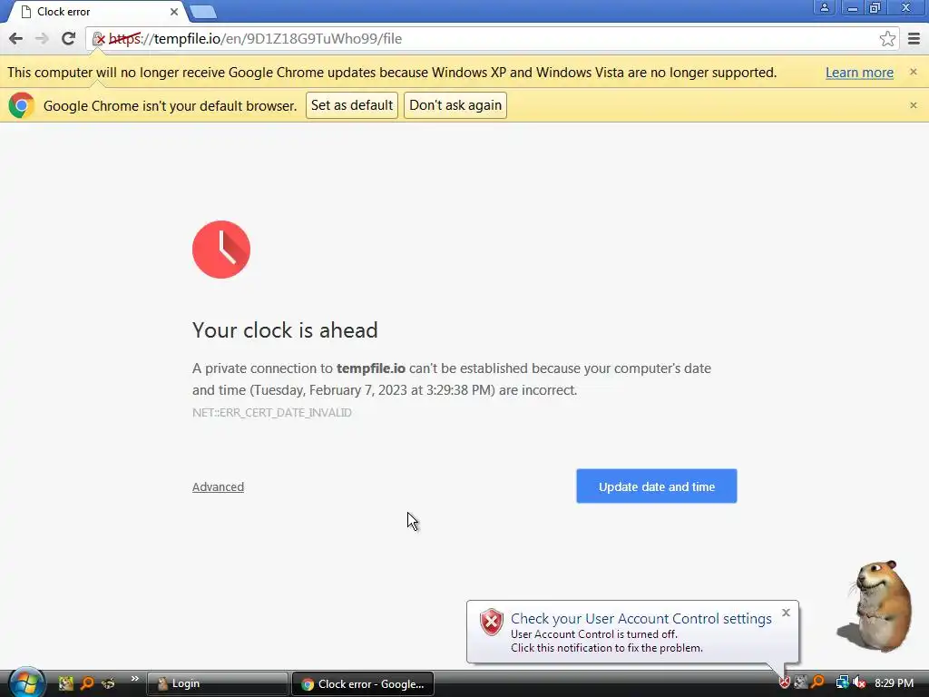Open the Windows Start orb
The image size is (929, 697).
click(26, 682)
